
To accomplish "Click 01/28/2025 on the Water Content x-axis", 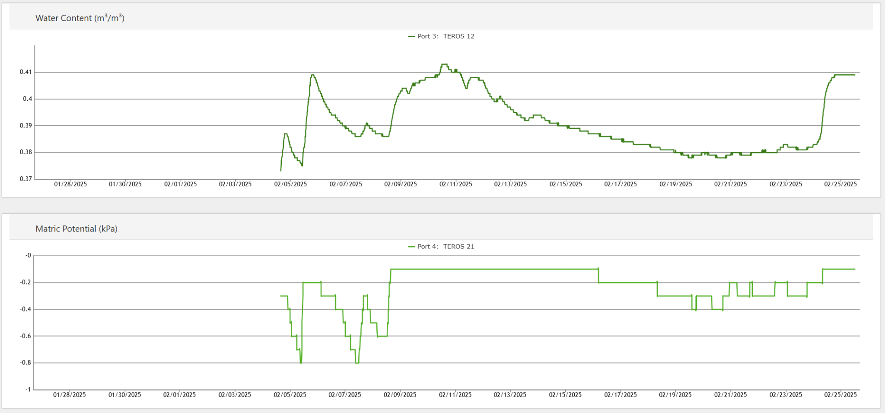I will pos(70,184).
